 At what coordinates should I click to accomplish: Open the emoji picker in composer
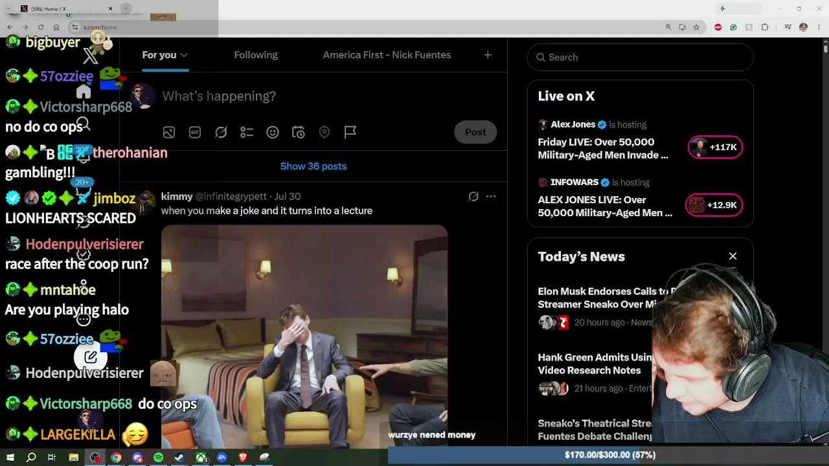coord(273,132)
